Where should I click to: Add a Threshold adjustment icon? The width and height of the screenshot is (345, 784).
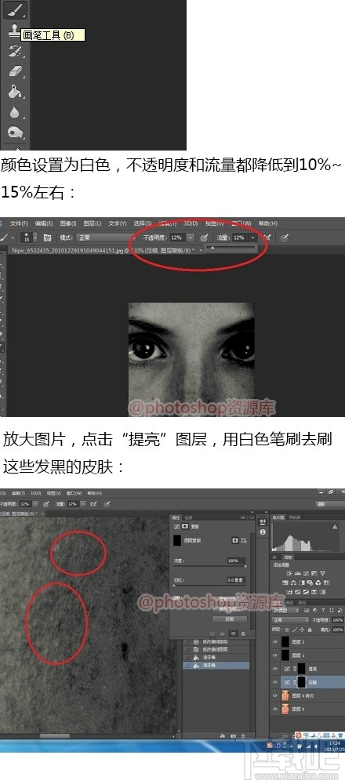point(306,592)
